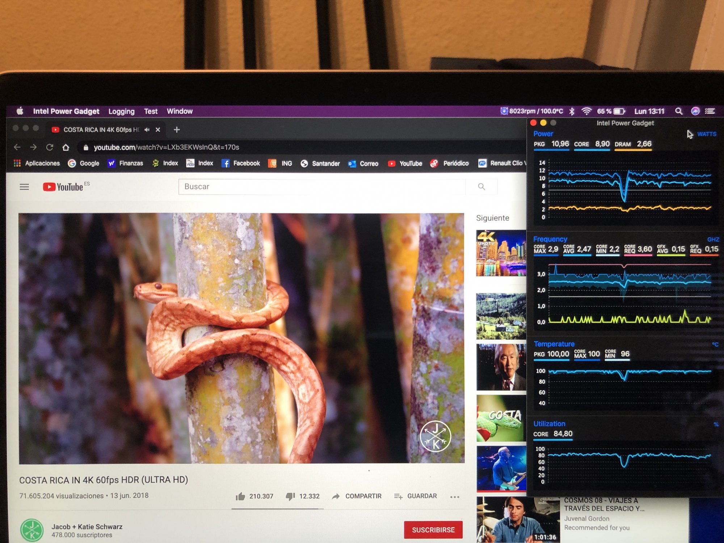Screen dimensions: 724x543
Task: Click COMPARTIR share button
Action: coord(357,496)
